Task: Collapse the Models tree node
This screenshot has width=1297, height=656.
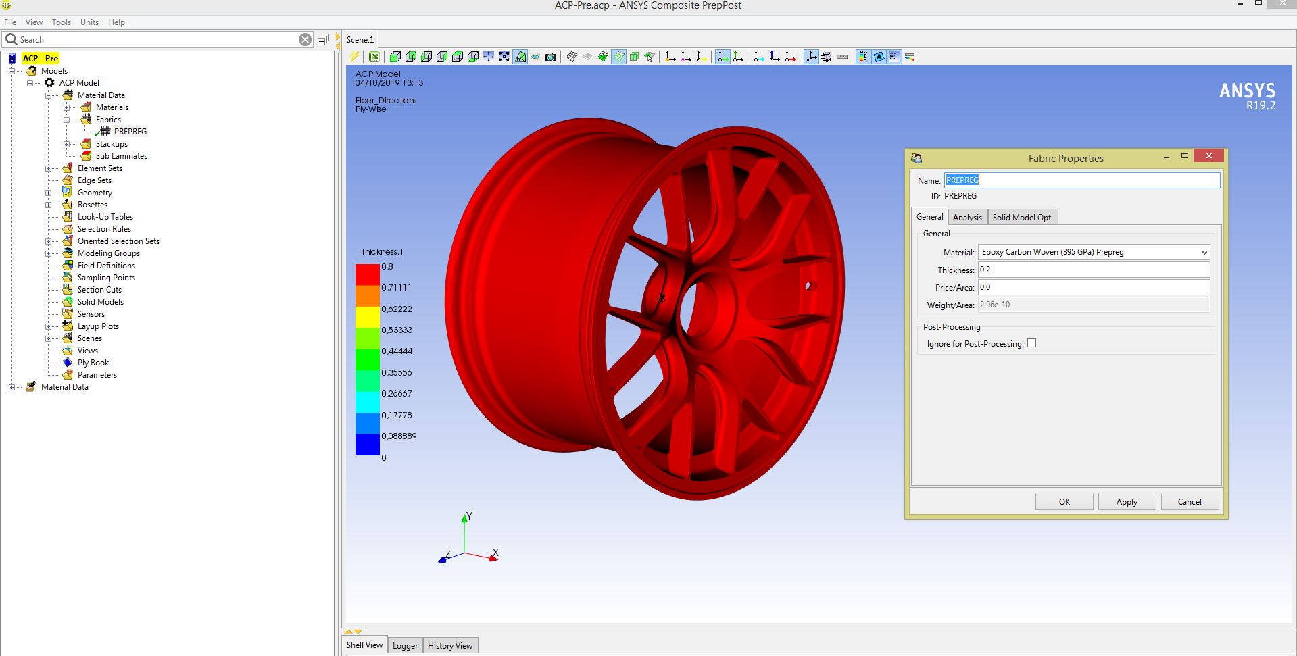Action: point(11,71)
